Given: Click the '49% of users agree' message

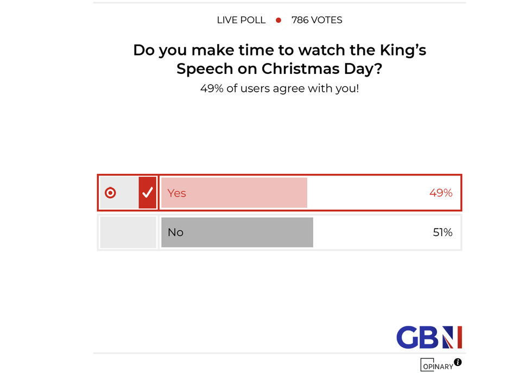Looking at the screenshot, I should [x=279, y=88].
